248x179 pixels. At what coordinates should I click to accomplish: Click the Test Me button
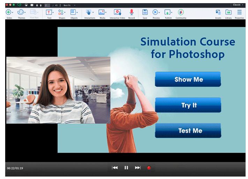click(188, 131)
